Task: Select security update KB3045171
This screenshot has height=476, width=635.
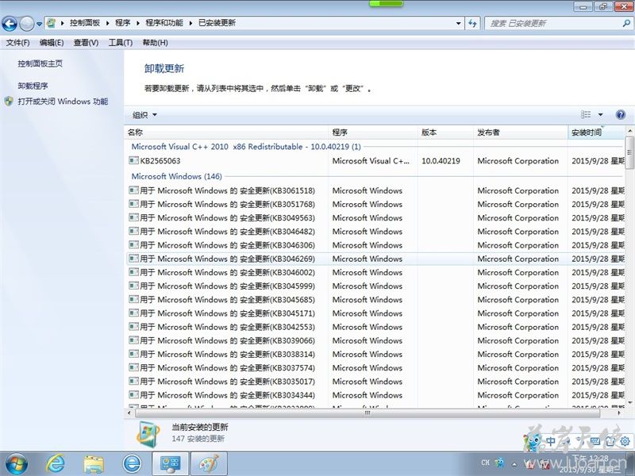Action: tap(375, 313)
